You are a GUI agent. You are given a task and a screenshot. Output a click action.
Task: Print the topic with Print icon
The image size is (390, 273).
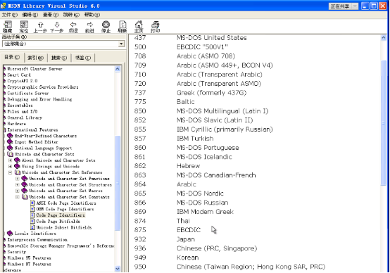(155, 27)
